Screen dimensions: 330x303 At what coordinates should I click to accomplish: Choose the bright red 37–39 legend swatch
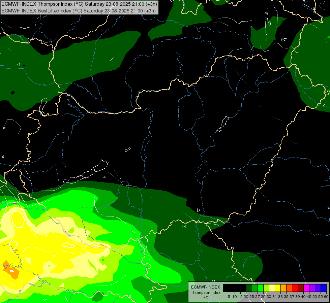(295, 288)
